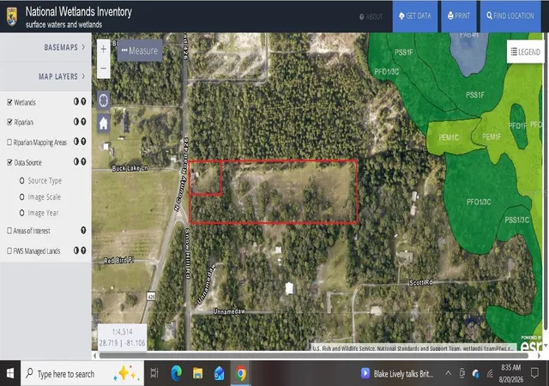Screen dimensions: 549x386
Task: Click the Data Source info icon
Action: point(83,161)
